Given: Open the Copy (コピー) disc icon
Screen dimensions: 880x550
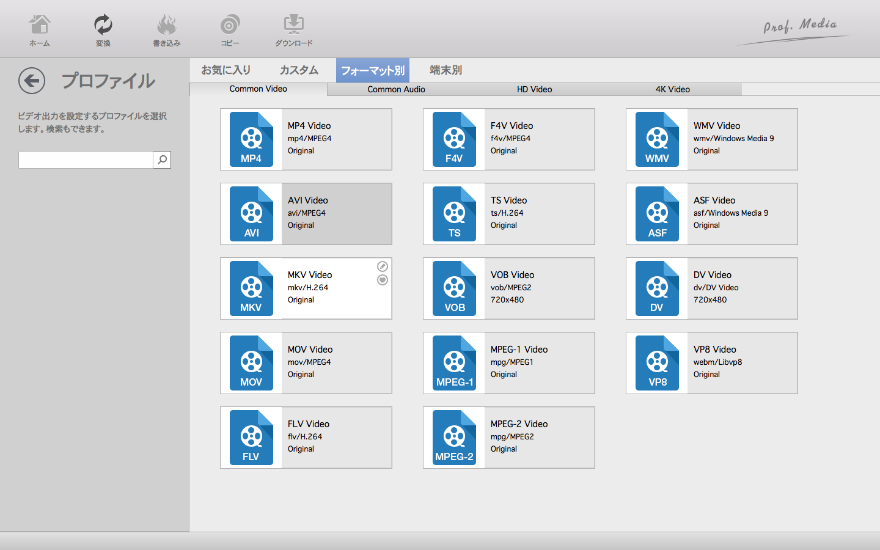Looking at the screenshot, I should click(230, 30).
